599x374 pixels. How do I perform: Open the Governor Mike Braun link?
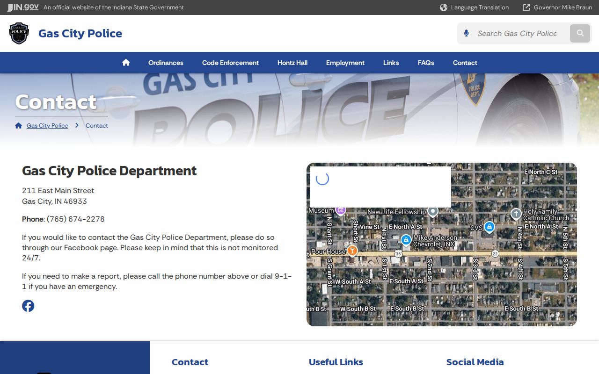click(x=563, y=7)
